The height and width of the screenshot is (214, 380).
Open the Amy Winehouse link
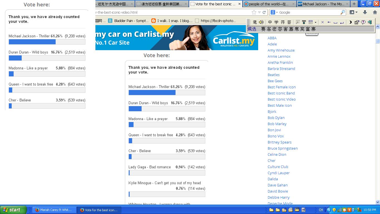(x=281, y=50)
